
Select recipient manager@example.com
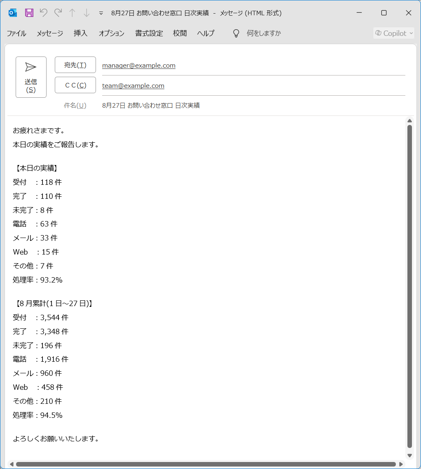(x=139, y=66)
